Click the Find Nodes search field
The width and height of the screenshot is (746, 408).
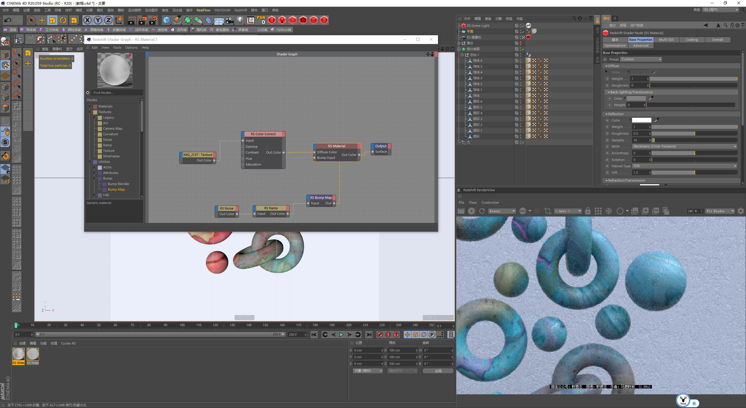coord(117,92)
